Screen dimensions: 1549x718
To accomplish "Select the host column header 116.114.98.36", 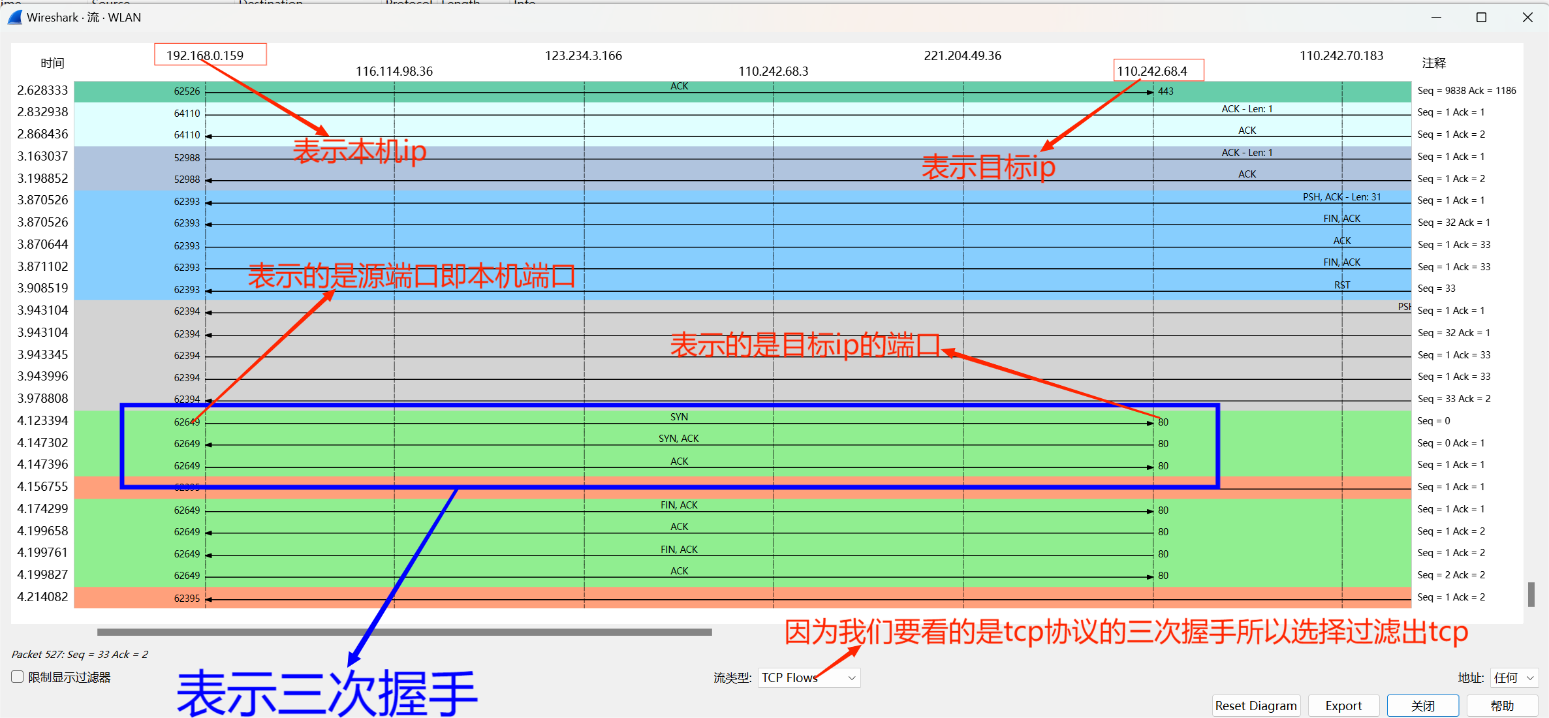I will coord(394,71).
